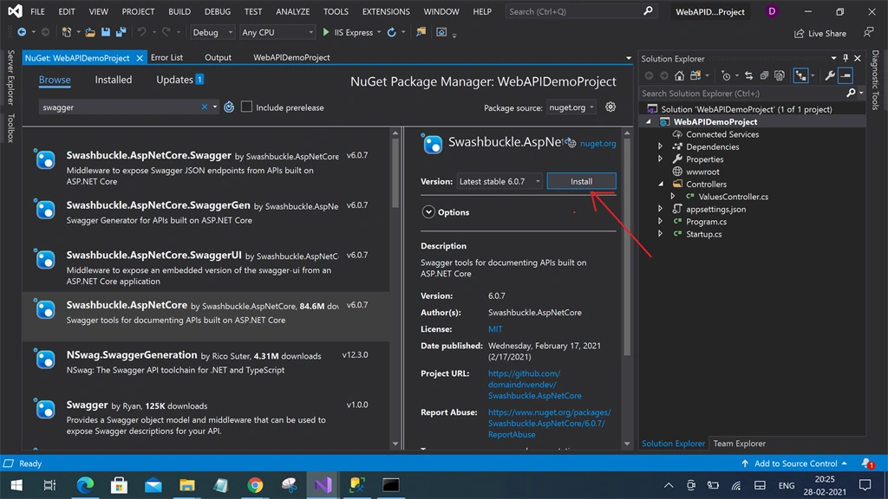Collapse the WebAPIDemoProject project node
Screen dimensions: 888x499
pyautogui.click(x=649, y=121)
